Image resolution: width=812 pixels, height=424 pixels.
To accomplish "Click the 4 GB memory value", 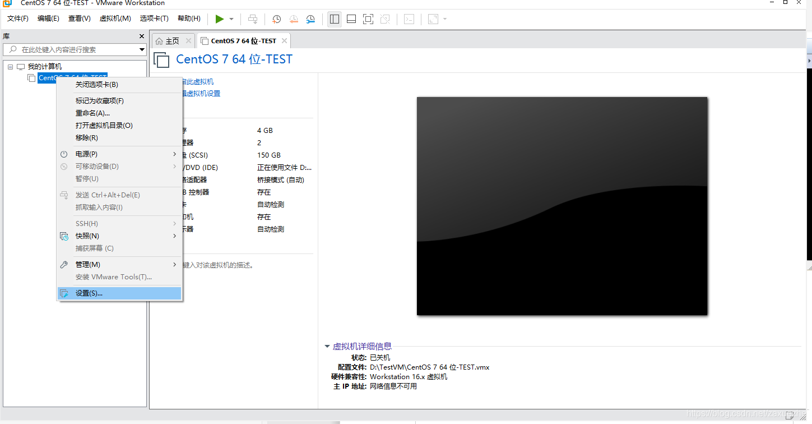I will [x=265, y=131].
